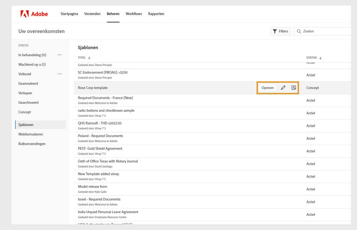This screenshot has width=357, height=230.
Task: Open the ellipsis menu beside In behandeling
Action: coord(60,55)
